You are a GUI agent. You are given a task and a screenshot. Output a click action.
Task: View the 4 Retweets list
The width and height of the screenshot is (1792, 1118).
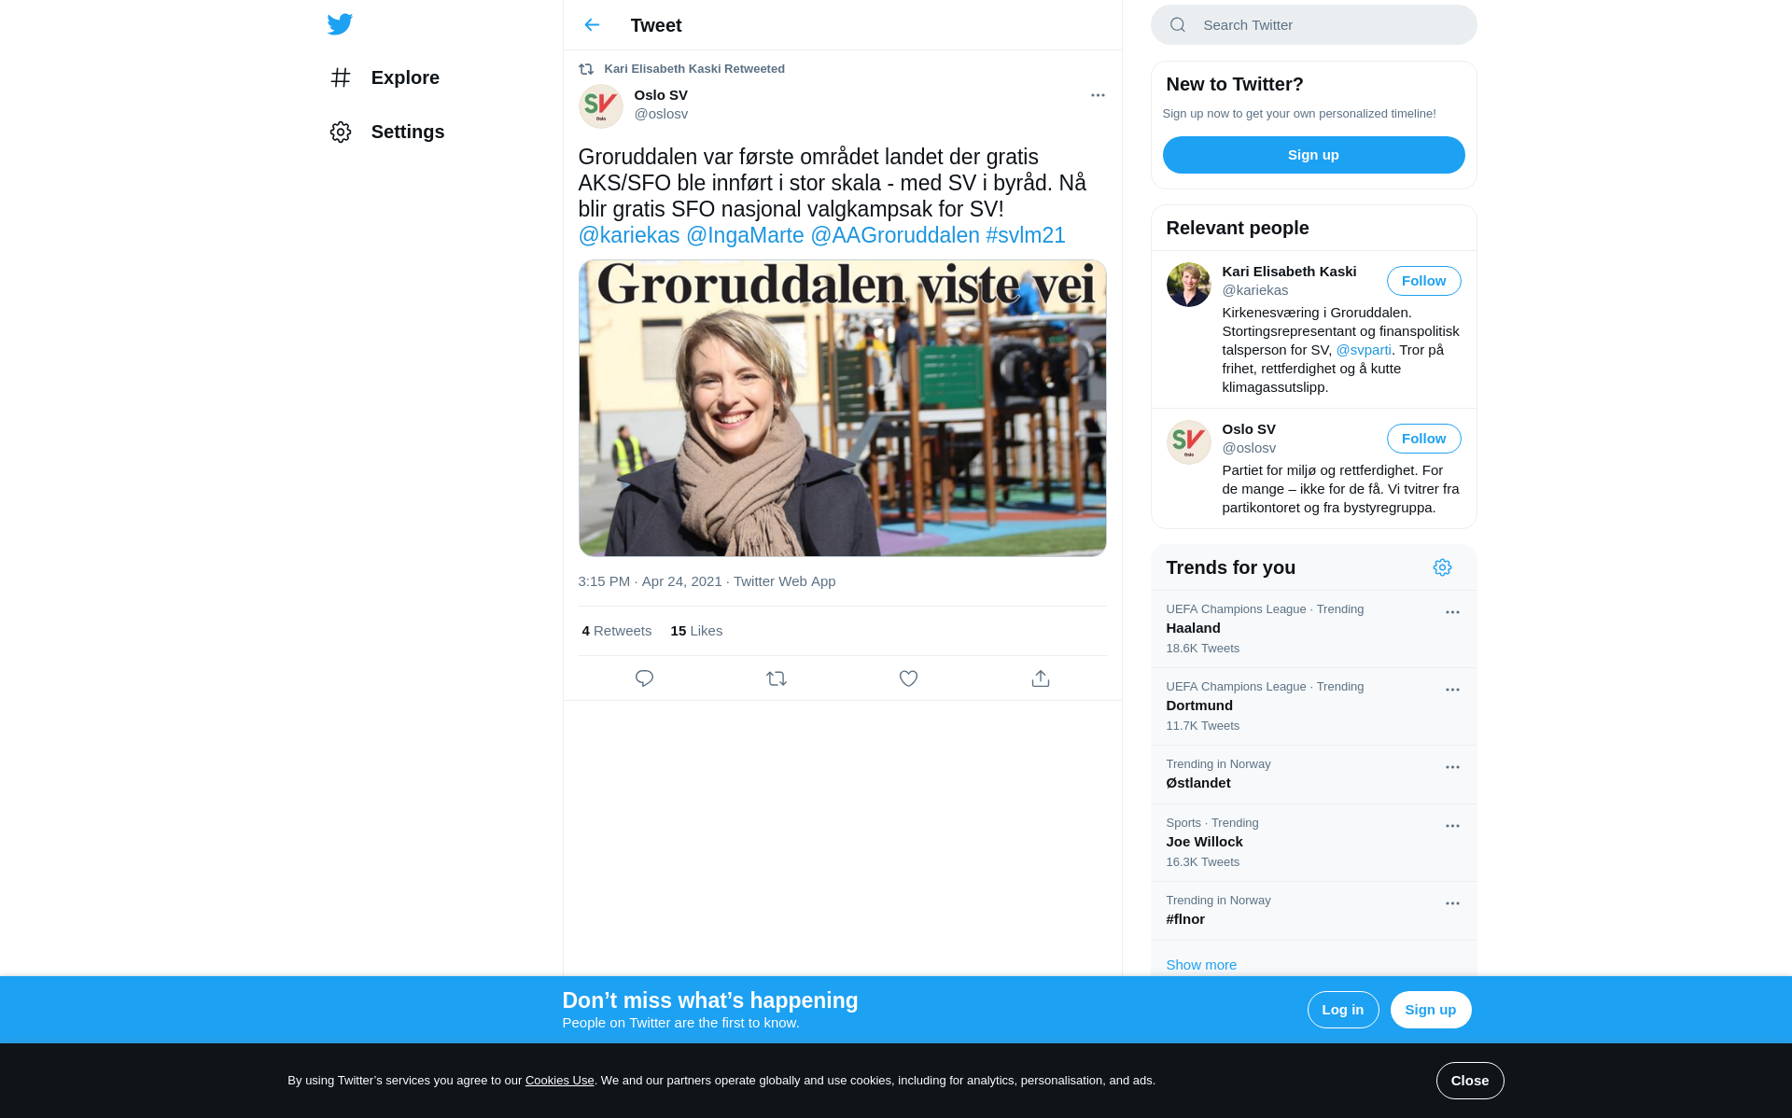point(617,631)
